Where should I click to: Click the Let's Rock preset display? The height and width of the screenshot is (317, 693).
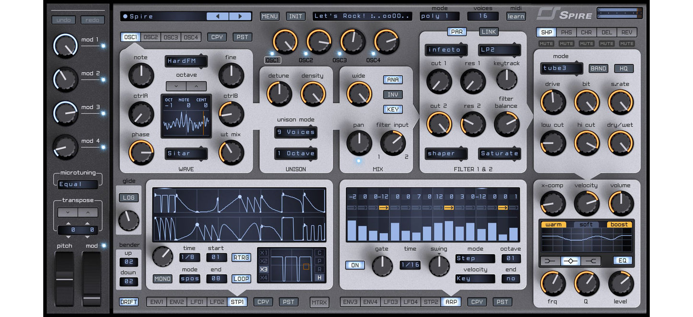(362, 16)
